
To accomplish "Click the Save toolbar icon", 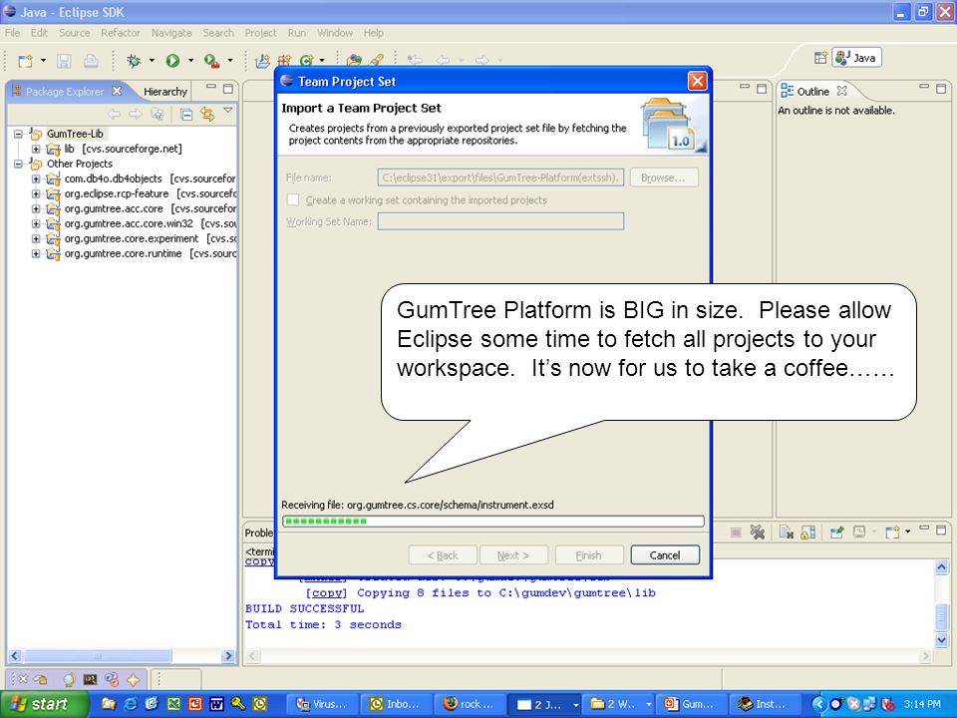I will click(64, 61).
